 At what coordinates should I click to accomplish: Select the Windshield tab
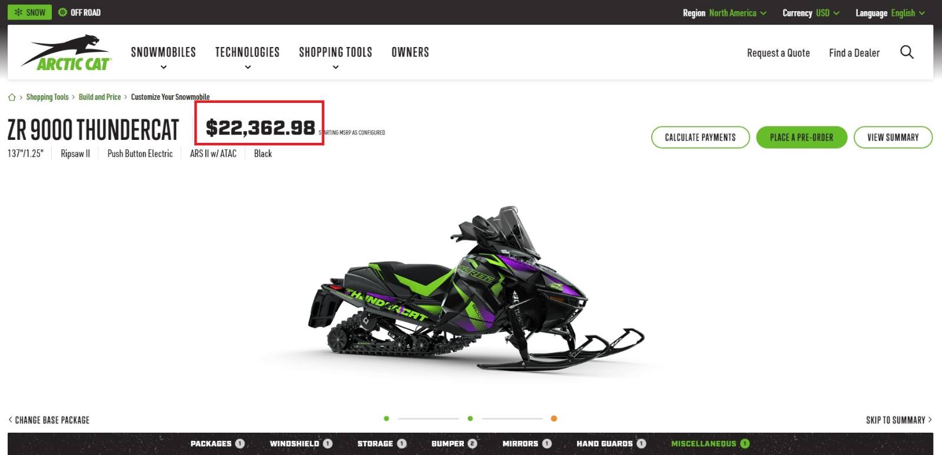pyautogui.click(x=301, y=444)
